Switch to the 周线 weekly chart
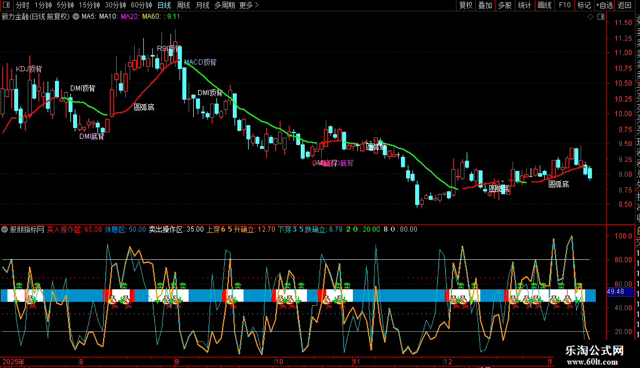This screenshot has height=368, width=640. (x=184, y=5)
